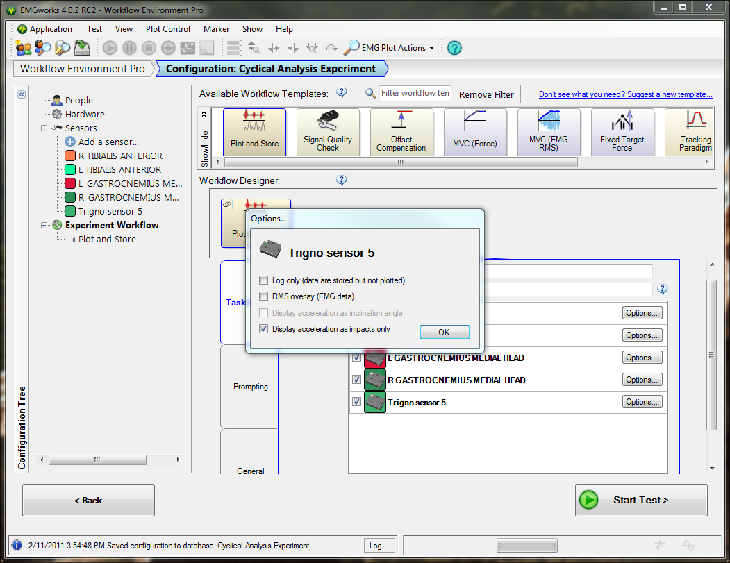Pick the MVC (Force) workflow template
This screenshot has height=563, width=730.
point(475,132)
